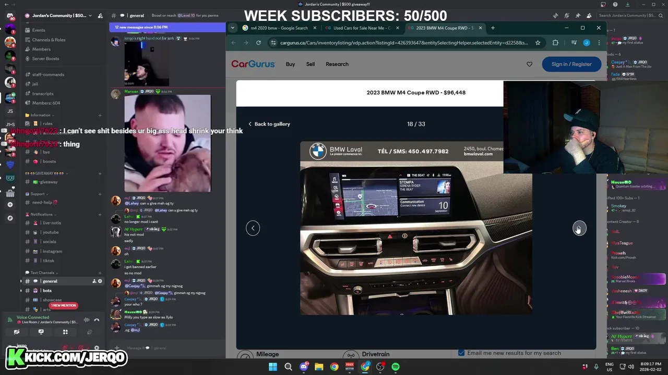This screenshot has height=375, width=668.
Task: Open the Buy menu on CarGurus
Action: tap(290, 64)
